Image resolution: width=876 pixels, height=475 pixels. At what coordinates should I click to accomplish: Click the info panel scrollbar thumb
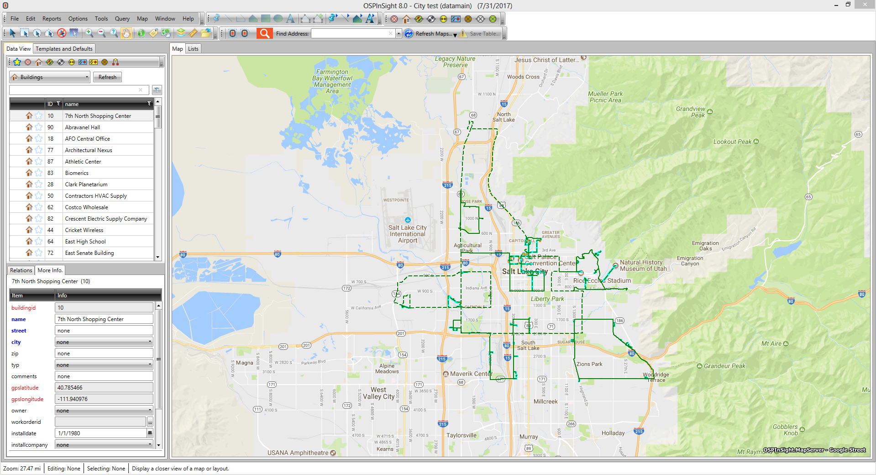pos(158,359)
